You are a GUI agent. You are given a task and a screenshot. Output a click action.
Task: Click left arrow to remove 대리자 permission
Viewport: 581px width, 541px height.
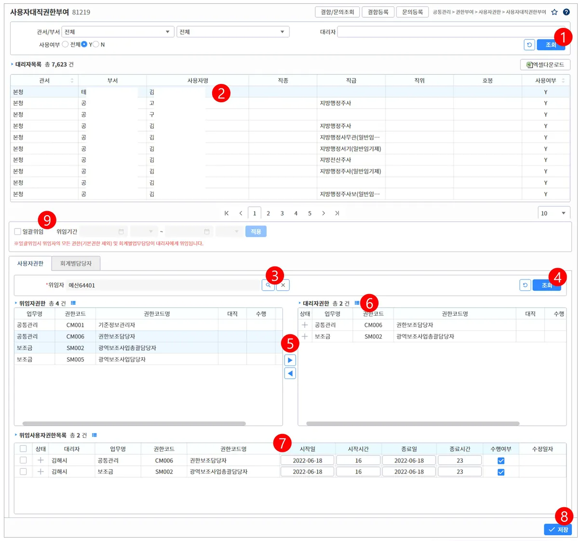pyautogui.click(x=290, y=373)
